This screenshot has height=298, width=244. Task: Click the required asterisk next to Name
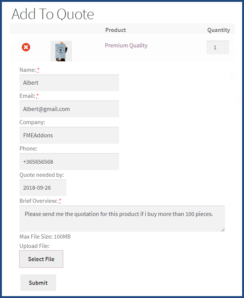tap(38, 70)
